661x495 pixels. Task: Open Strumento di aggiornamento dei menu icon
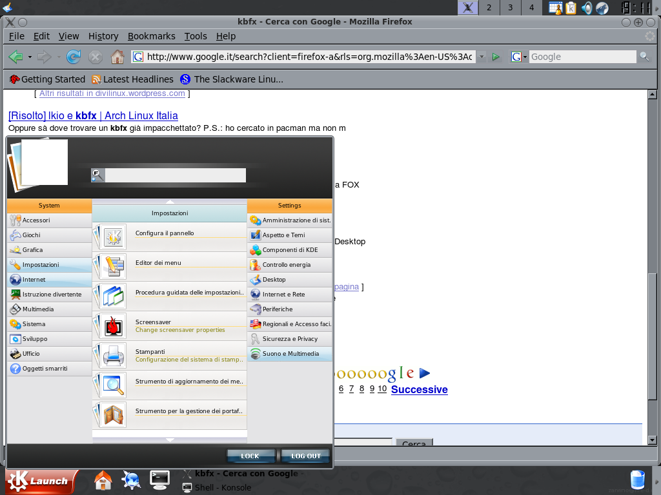pos(114,385)
